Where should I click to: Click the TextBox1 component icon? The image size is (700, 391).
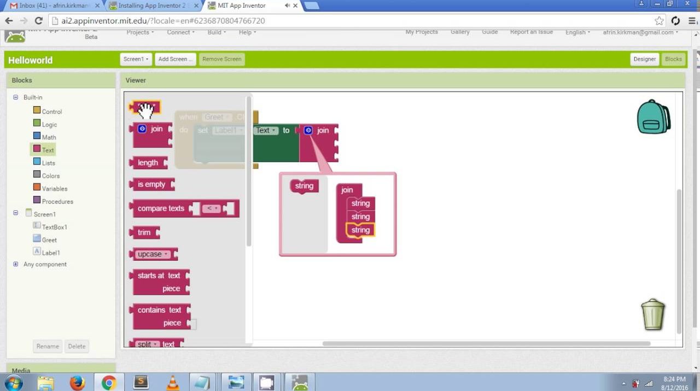coord(37,226)
